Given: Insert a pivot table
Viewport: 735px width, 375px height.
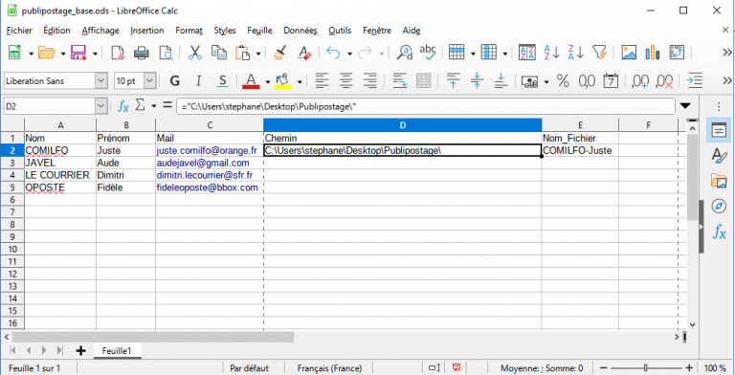Looking at the screenshot, I should click(x=677, y=53).
